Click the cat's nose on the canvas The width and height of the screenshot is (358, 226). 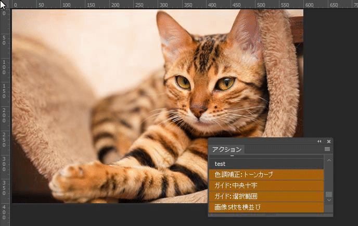[x=198, y=109]
